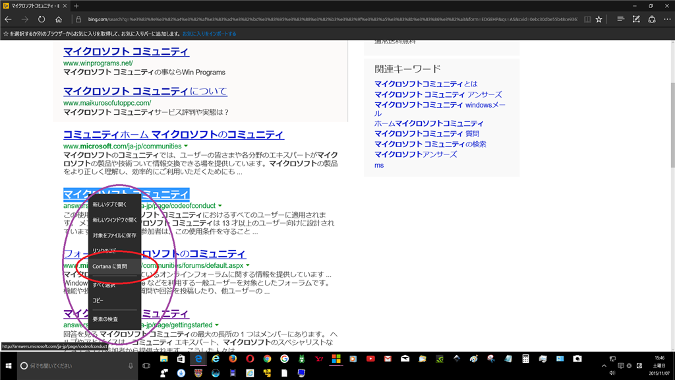Expand dropdown beside forums/default.aspx URL
This screenshot has height=380, width=675.
click(x=248, y=266)
